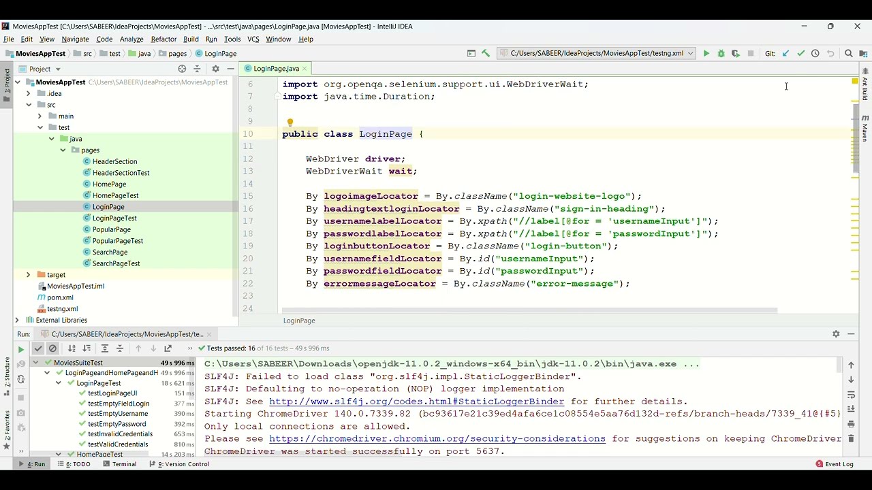The height and width of the screenshot is (490, 872).
Task: Toggle Show Ignored tests button
Action: point(52,348)
